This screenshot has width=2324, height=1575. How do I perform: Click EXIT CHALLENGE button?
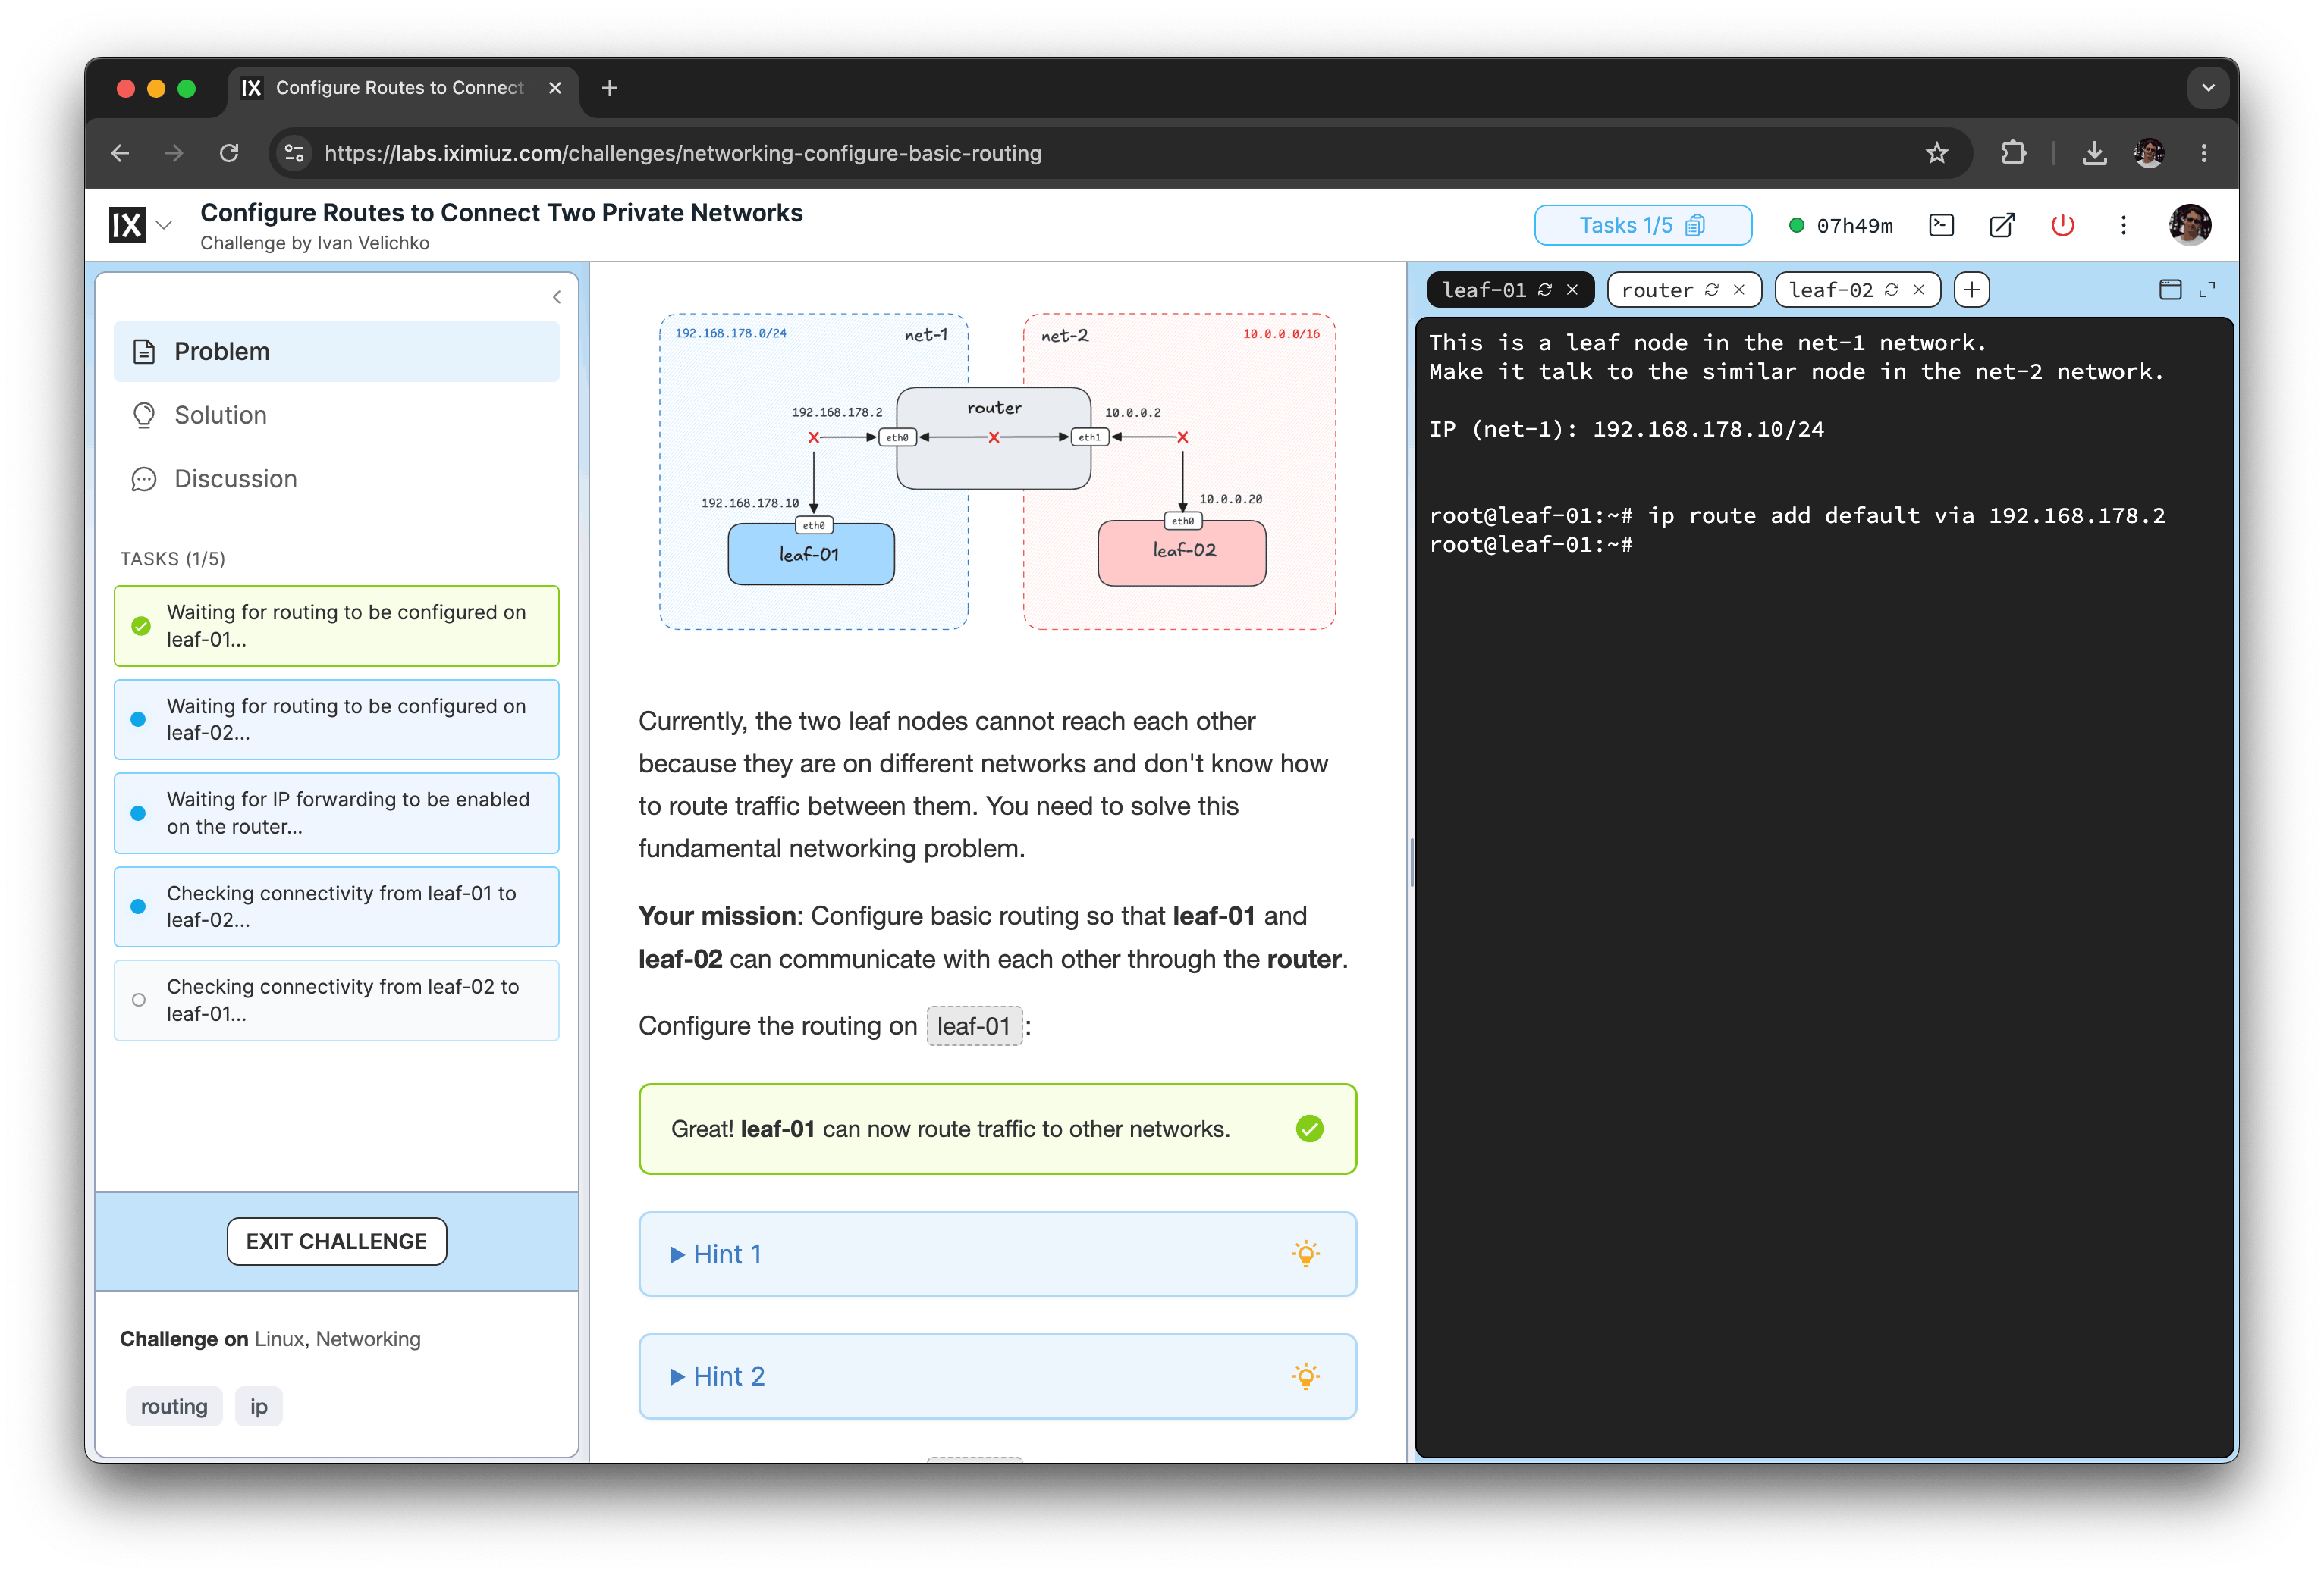click(336, 1242)
